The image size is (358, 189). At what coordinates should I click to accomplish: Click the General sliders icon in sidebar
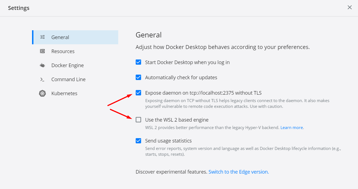(42, 37)
